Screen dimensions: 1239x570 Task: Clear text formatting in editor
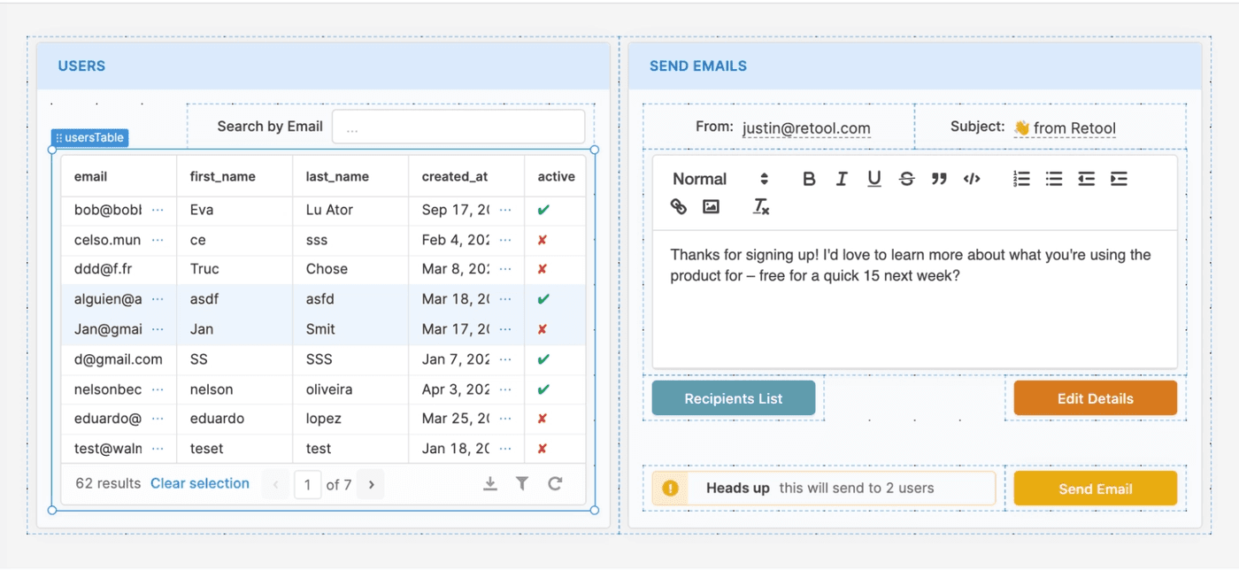pos(761,206)
